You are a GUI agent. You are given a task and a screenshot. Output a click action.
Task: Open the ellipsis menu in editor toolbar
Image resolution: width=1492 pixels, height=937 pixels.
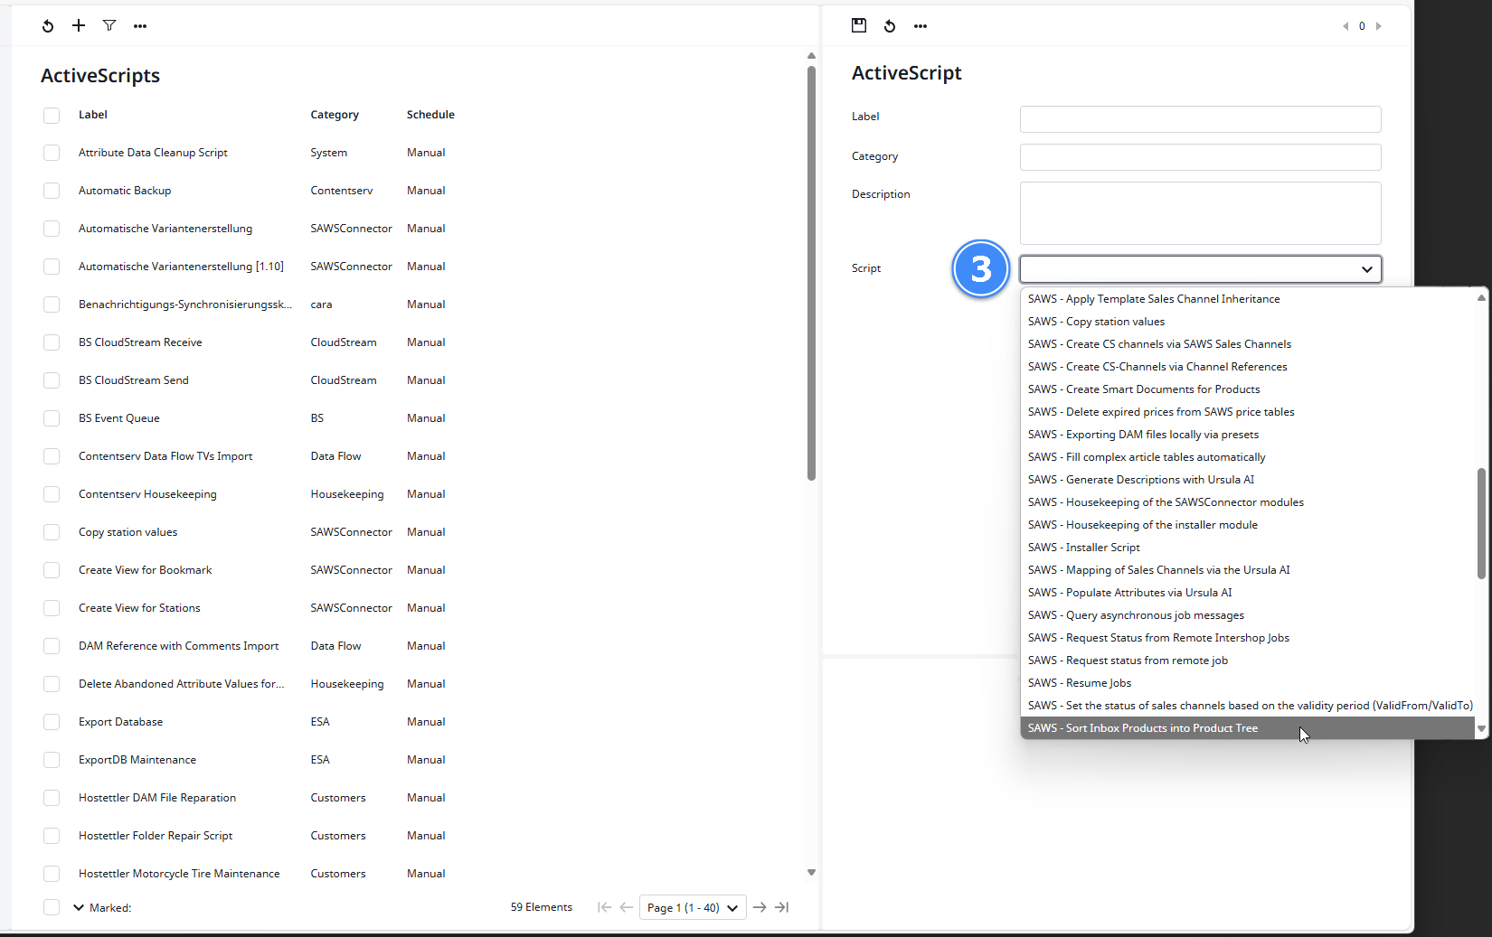pyautogui.click(x=921, y=26)
